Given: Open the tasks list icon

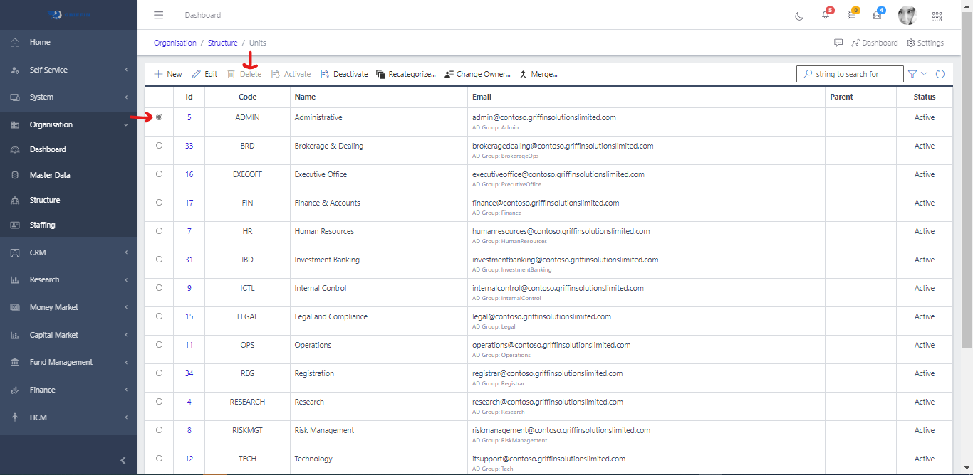Looking at the screenshot, I should [851, 16].
